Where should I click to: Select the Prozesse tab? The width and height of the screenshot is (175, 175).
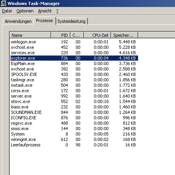45,21
